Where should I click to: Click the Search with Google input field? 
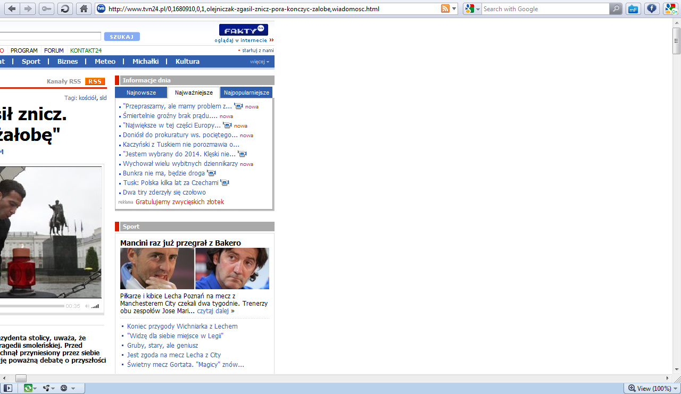click(545, 9)
